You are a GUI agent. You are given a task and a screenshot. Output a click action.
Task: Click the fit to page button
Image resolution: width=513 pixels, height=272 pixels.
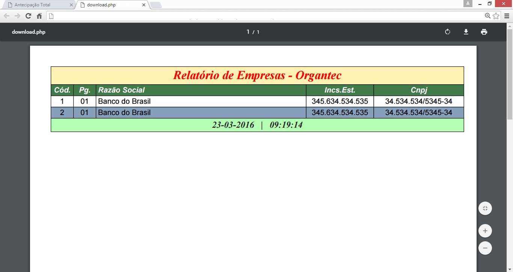coord(485,208)
